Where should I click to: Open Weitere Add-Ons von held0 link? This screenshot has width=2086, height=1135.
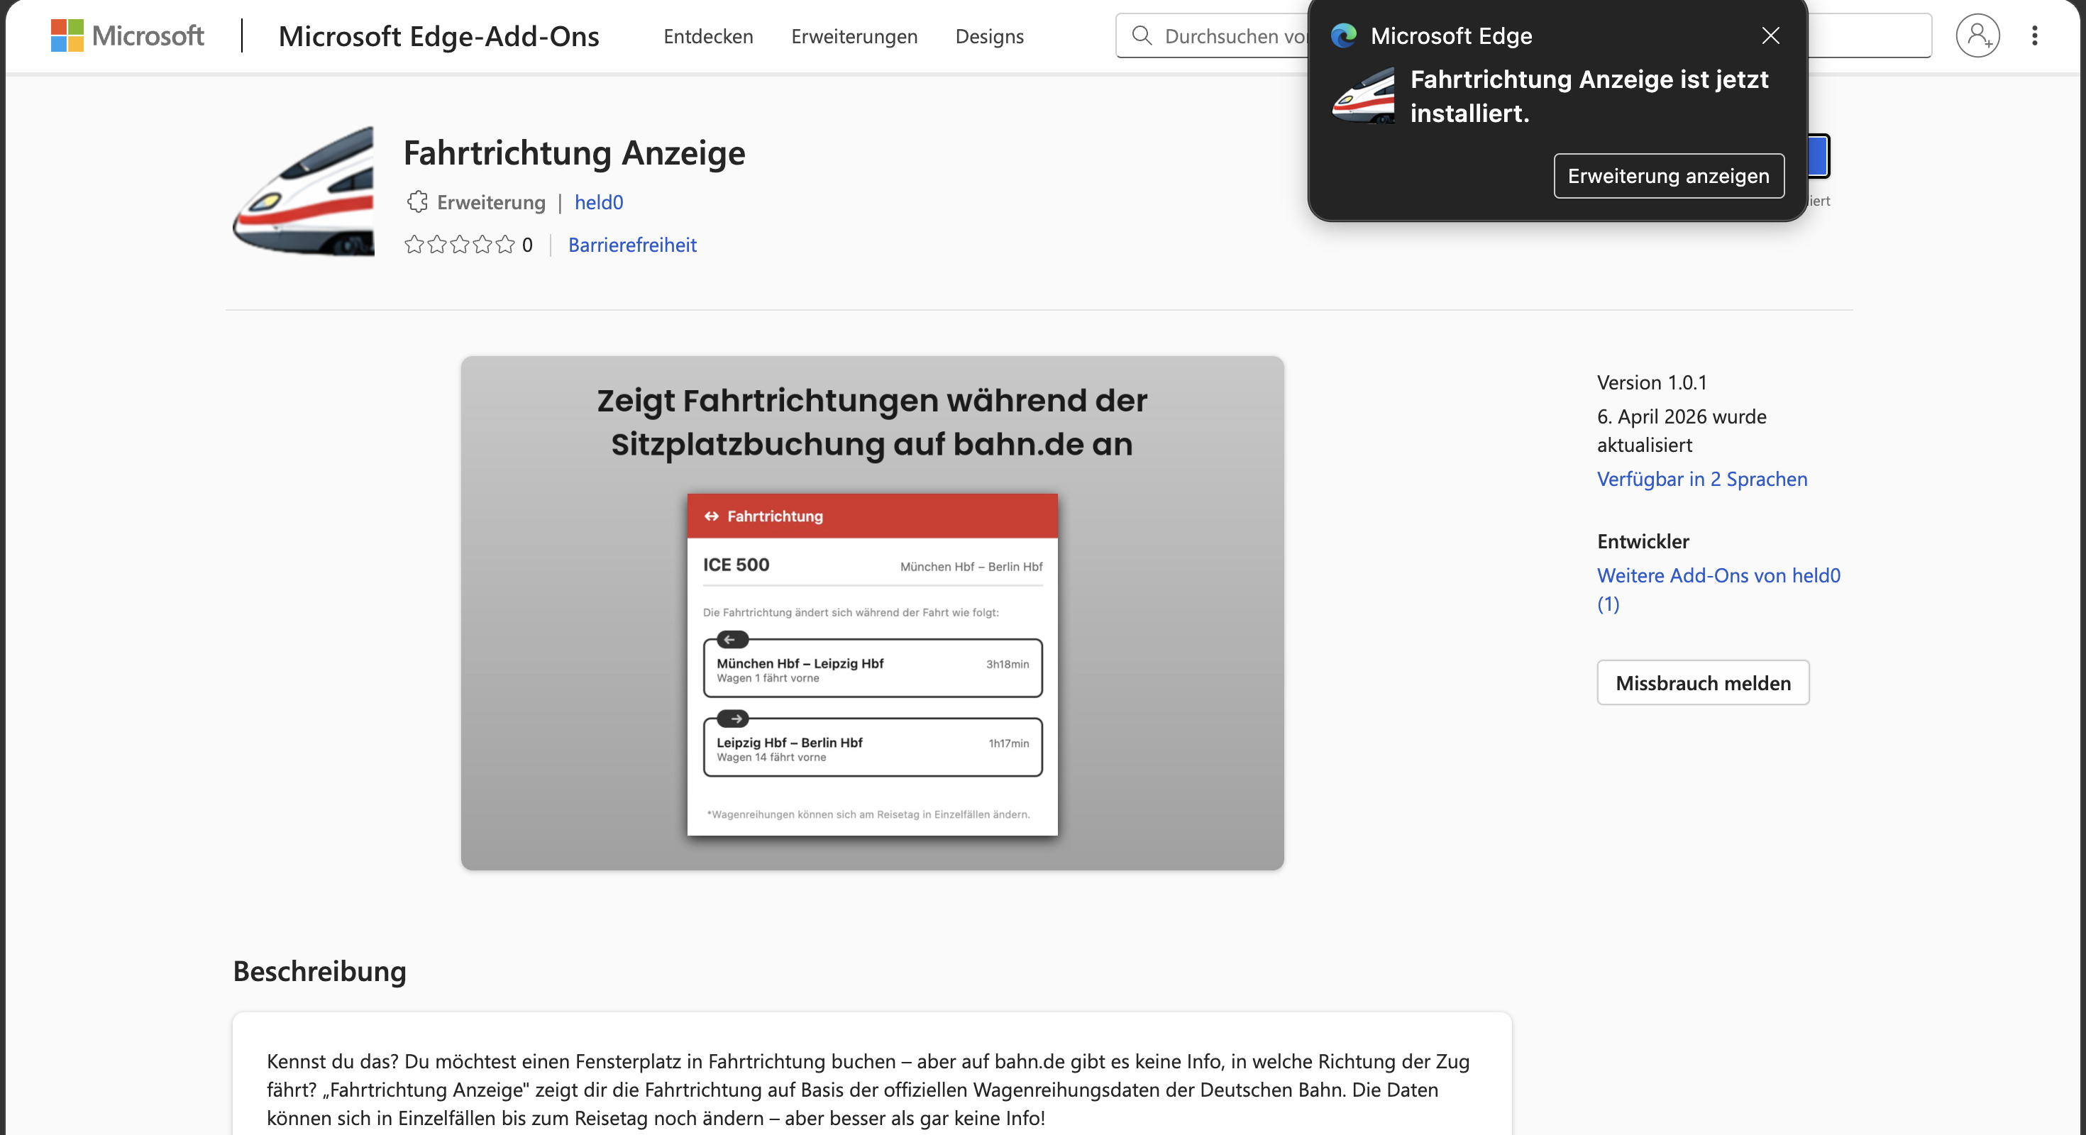click(1718, 589)
